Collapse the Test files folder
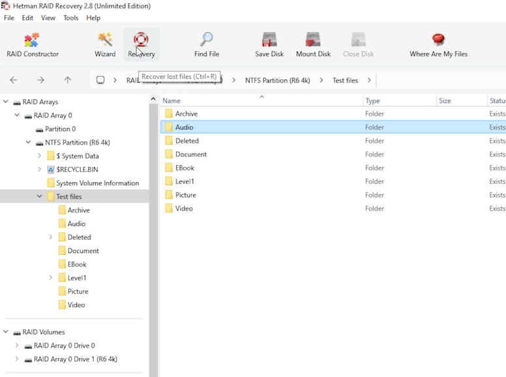Viewport: 506px width, 377px height. point(39,196)
